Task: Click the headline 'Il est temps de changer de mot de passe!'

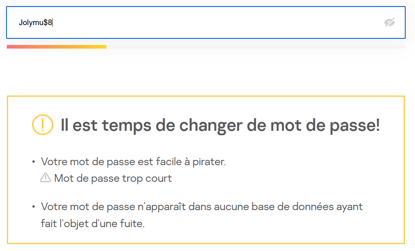Action: pos(221,125)
